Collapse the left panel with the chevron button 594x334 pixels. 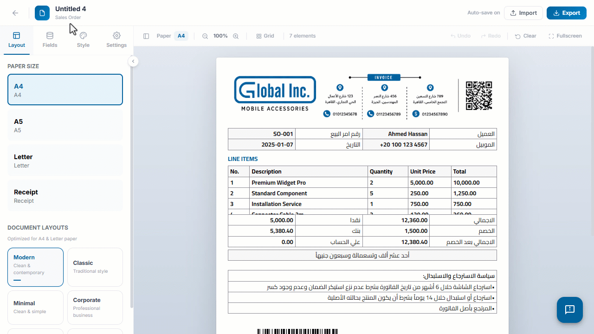coord(133,61)
